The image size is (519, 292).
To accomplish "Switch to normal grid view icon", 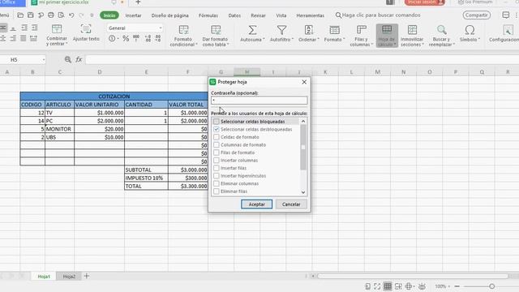I will tap(388, 286).
